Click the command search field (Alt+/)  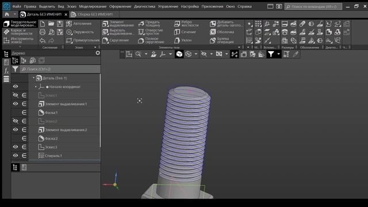pos(313,6)
